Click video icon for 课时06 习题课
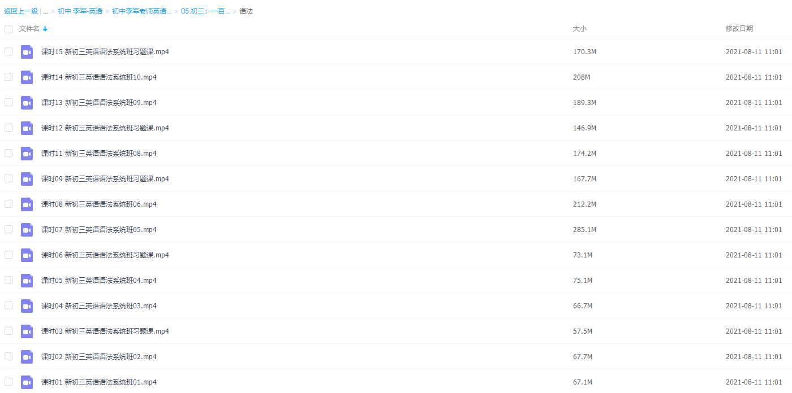 [27, 255]
